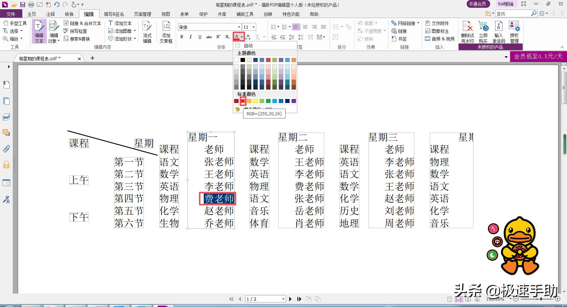Click the Save icon in quick access toolbar
The width and height of the screenshot is (567, 307).
point(22,5)
